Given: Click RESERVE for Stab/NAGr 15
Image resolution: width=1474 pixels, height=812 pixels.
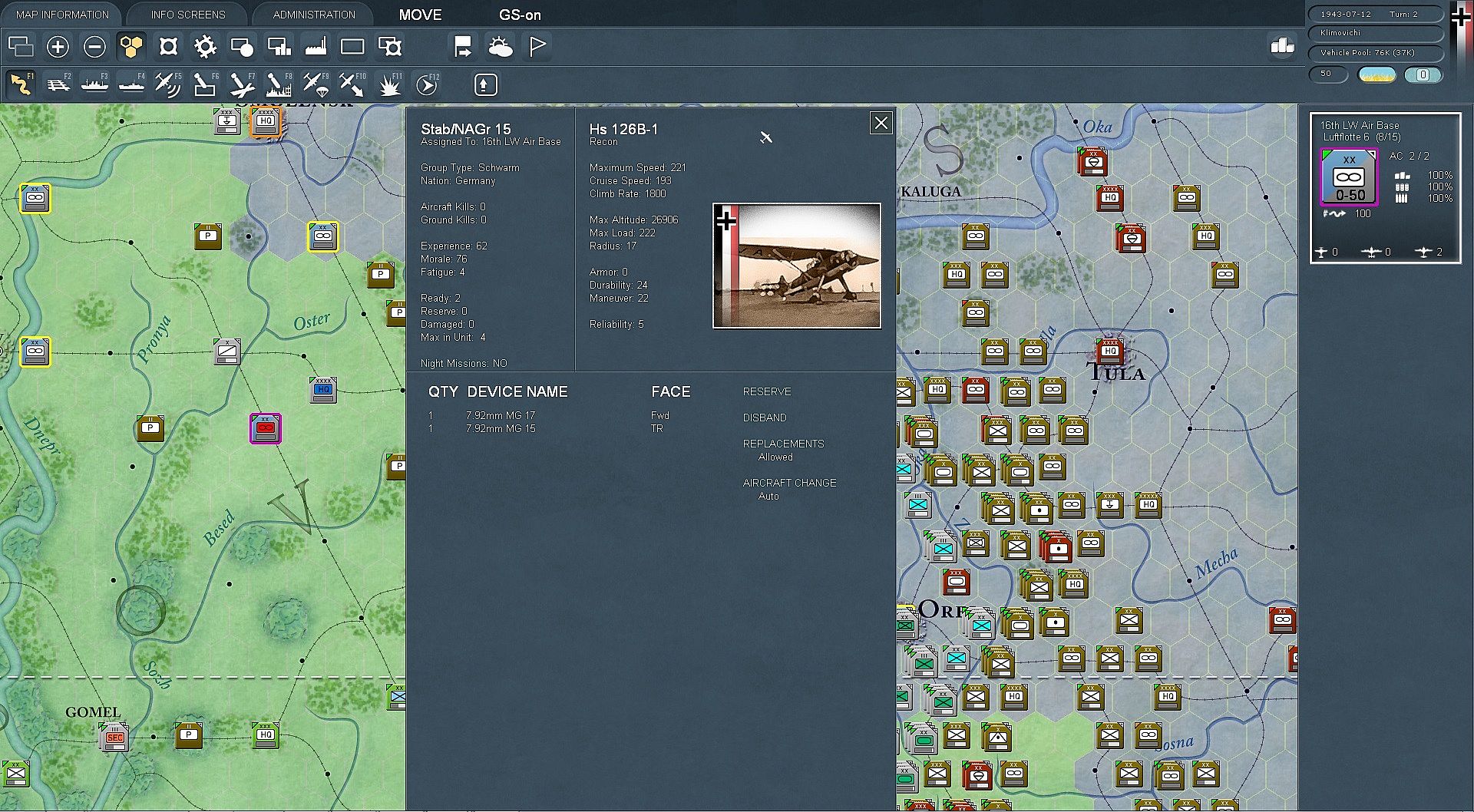Looking at the screenshot, I should [x=766, y=391].
